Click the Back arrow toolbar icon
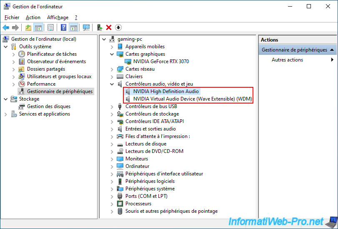338x229 pixels. point(6,27)
